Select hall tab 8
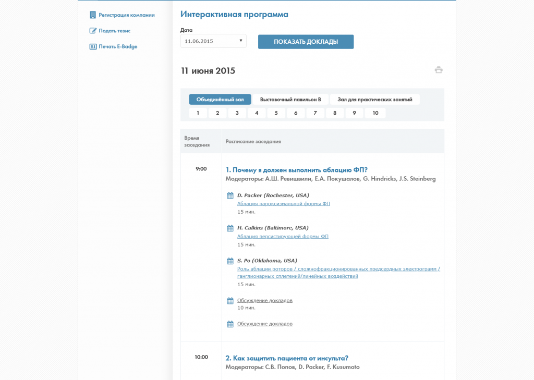Screen dimensions: 534x380 click(335, 113)
